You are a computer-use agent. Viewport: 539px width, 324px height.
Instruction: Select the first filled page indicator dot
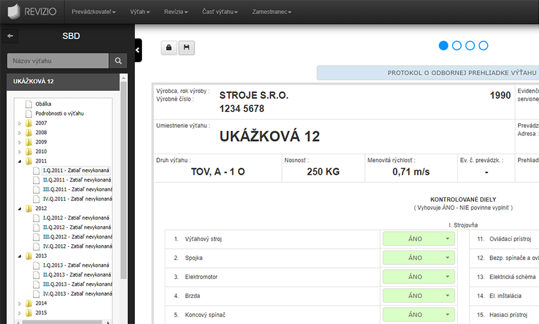[x=443, y=46]
